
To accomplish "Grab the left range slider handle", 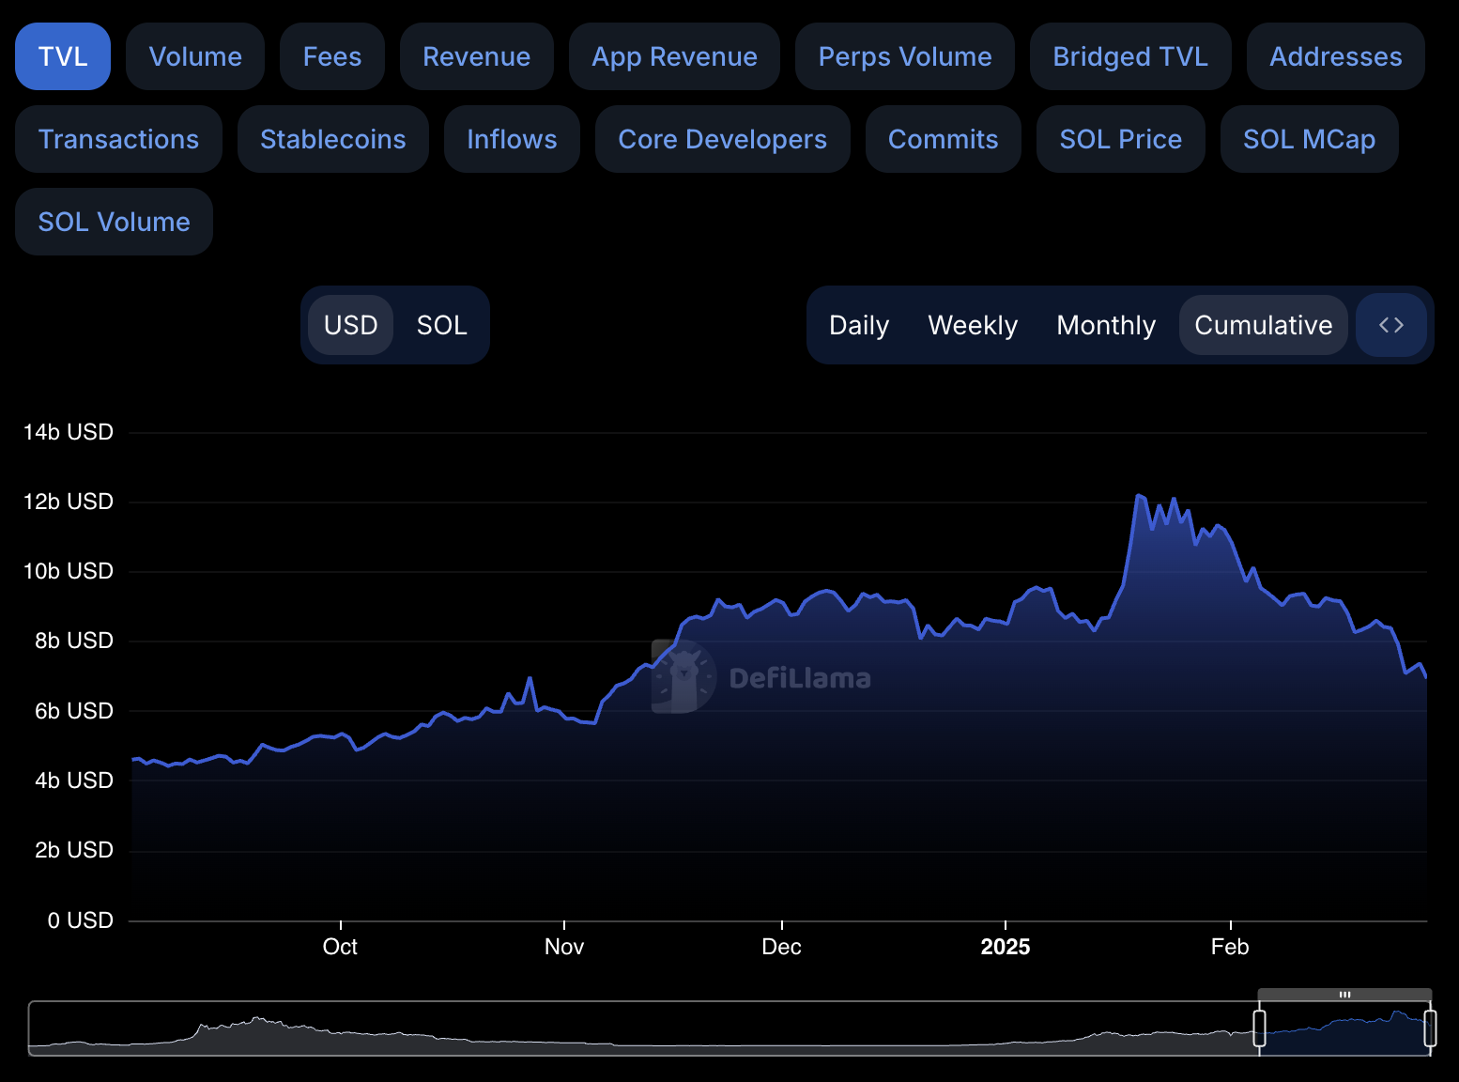I will (x=1259, y=1028).
